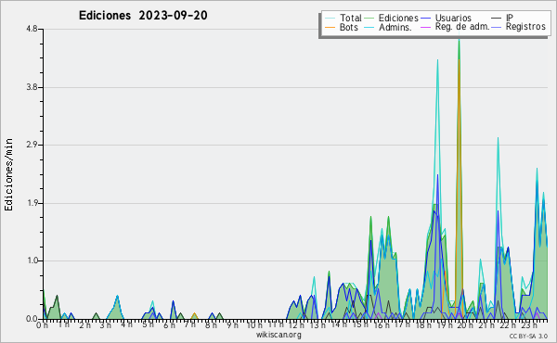Screen dimensions: 557x343
Task: Click the cyan Total peak near 19 h
Action: 437,60
